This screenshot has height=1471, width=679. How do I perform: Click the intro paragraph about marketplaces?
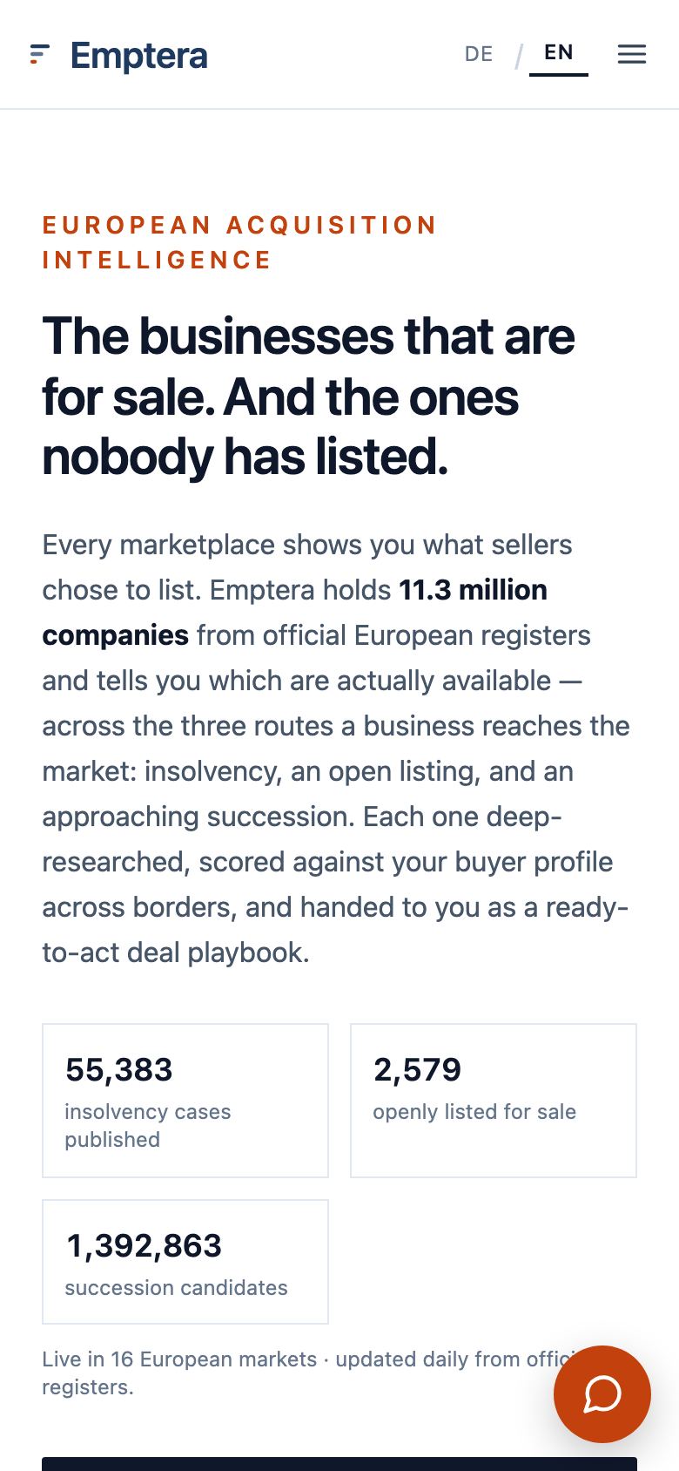point(336,749)
